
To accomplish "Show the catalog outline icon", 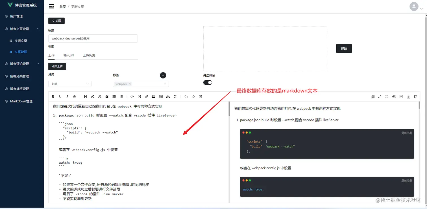I will pos(409,97).
